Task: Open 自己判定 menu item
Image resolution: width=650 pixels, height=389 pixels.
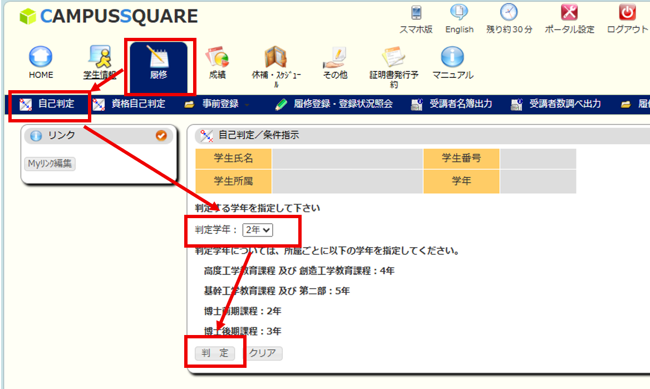Action: pyautogui.click(x=48, y=104)
